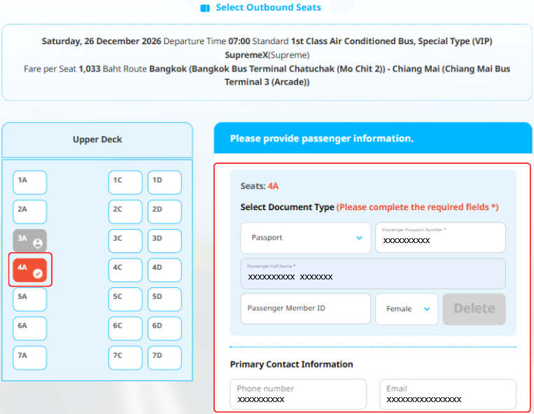Click the Delete passenger button

click(474, 309)
